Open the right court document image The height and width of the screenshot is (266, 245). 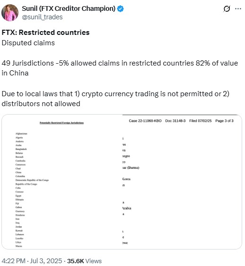coord(182,182)
